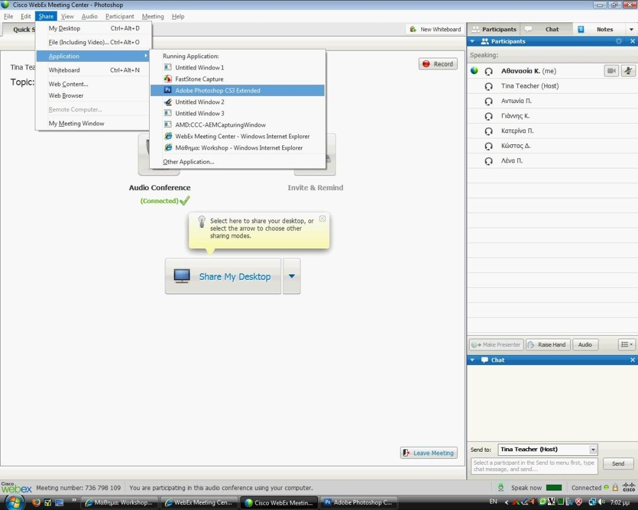This screenshot has width=638, height=510.
Task: Choose My Meeting Window menu item
Action: pyautogui.click(x=93, y=123)
